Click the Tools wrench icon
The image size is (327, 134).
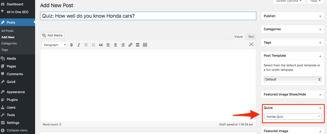click(x=3, y=115)
